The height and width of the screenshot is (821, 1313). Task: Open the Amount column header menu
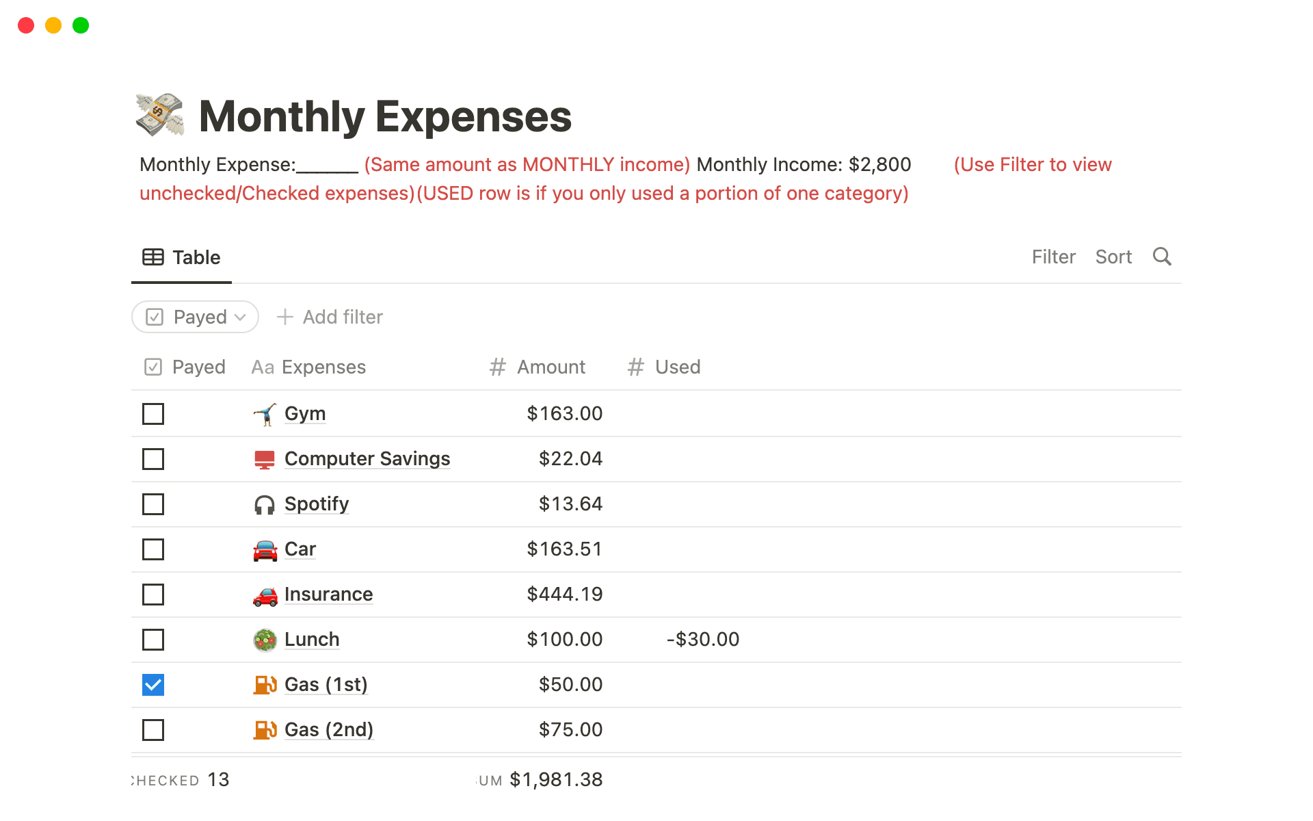coord(538,367)
